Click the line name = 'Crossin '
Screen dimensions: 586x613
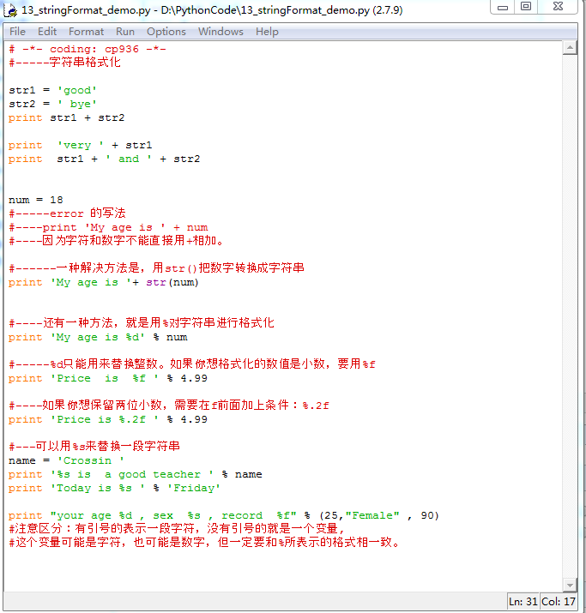67,460
